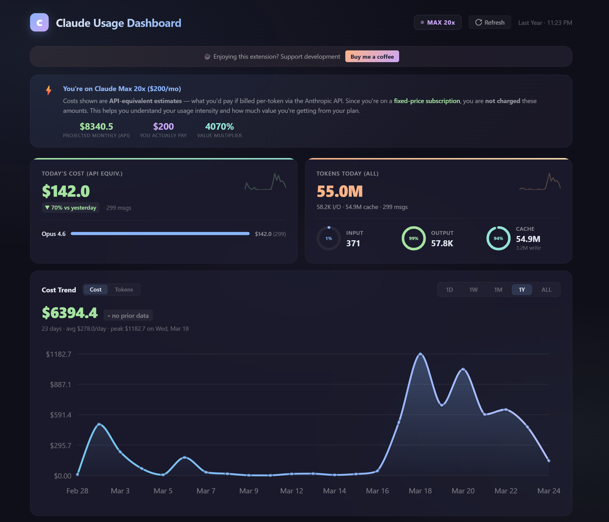Click the Cache 94% ring gauge
609x522 pixels.
[x=498, y=238]
